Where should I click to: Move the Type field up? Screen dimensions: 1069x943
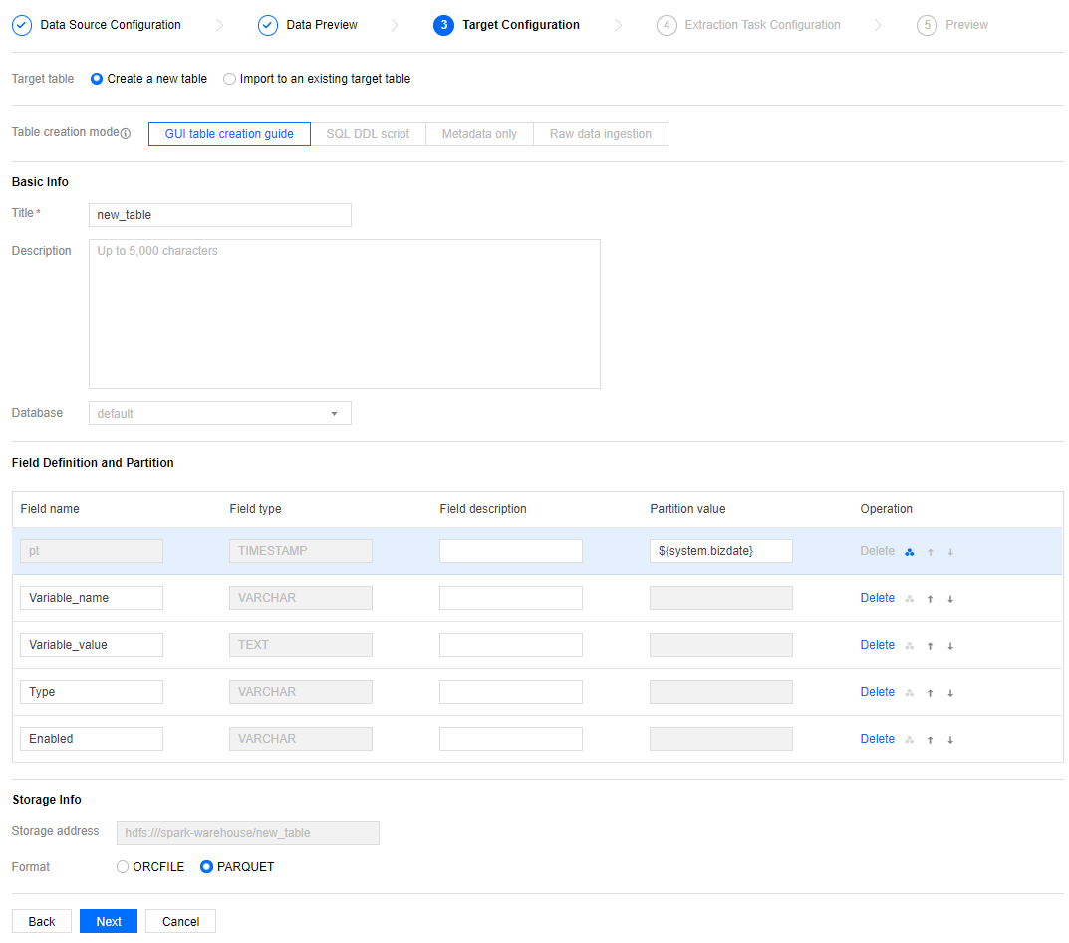[x=930, y=693]
